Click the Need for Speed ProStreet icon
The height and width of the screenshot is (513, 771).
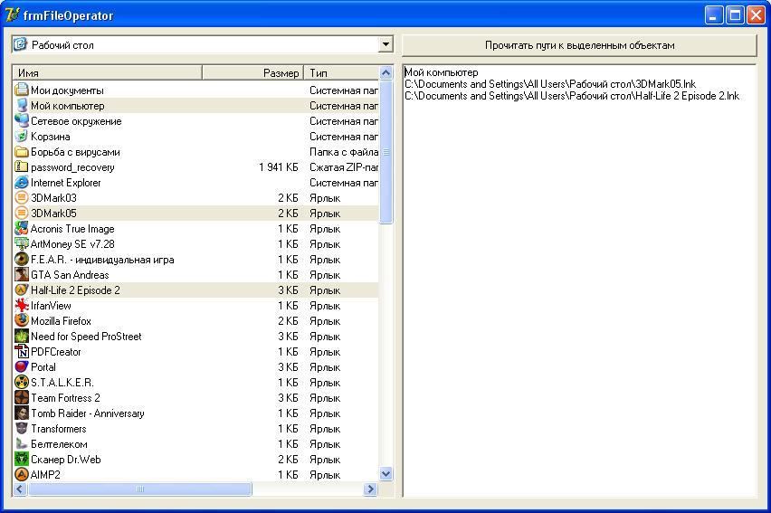pyautogui.click(x=22, y=336)
